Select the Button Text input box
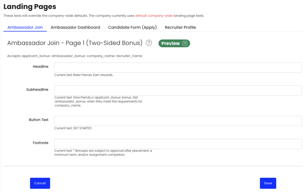Image resolution: width=307 pixels, height=192 pixels. pyautogui.click(x=178, y=121)
